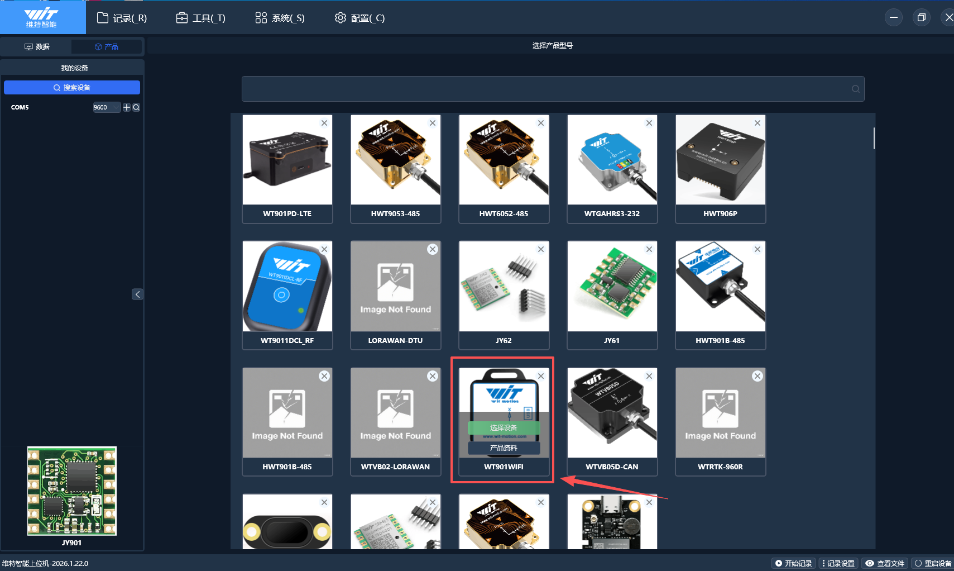The height and width of the screenshot is (571, 954).
Task: Open 产品资料 for WT901WIFI
Action: click(x=504, y=448)
